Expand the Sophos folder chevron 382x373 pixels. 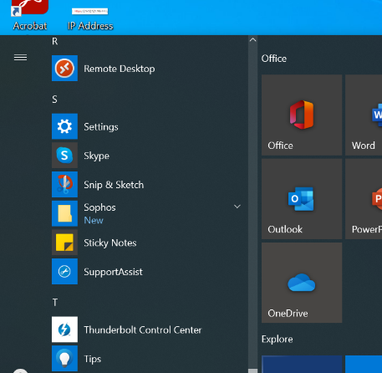pyautogui.click(x=237, y=207)
